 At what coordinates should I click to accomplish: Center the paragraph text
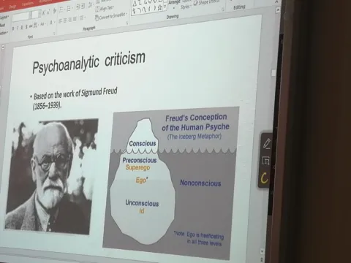pos(65,20)
